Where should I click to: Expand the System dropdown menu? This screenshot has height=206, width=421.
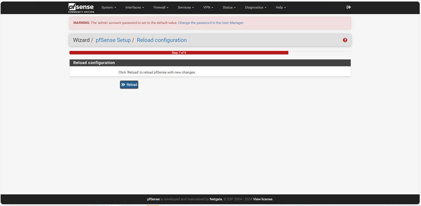coord(108,7)
